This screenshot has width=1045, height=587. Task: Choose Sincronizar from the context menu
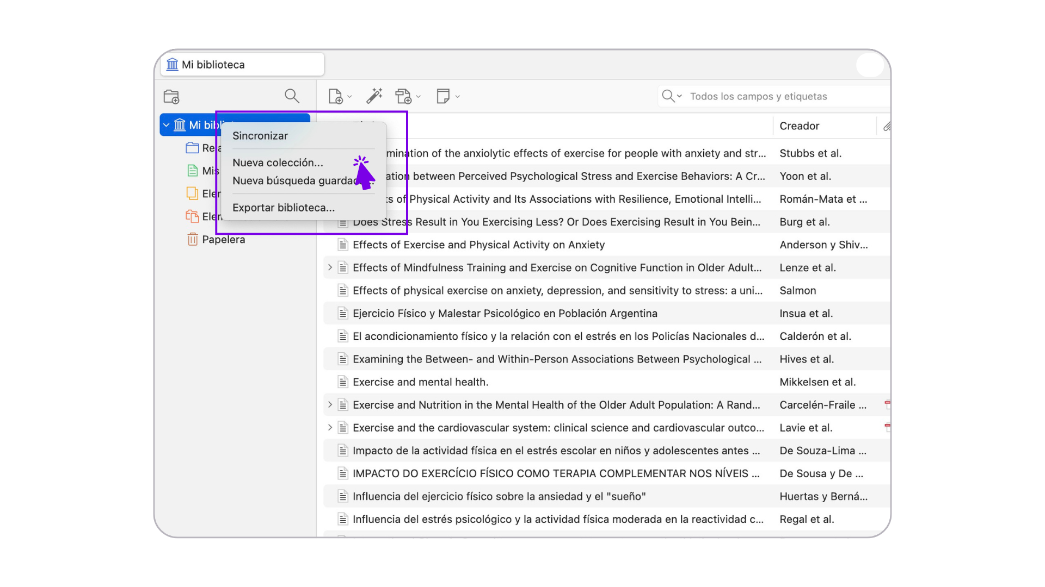260,136
